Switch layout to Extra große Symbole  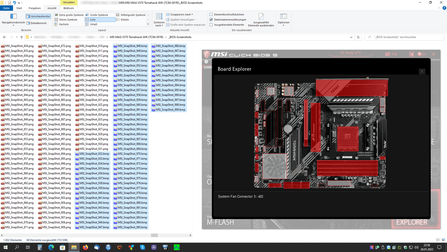coord(69,15)
